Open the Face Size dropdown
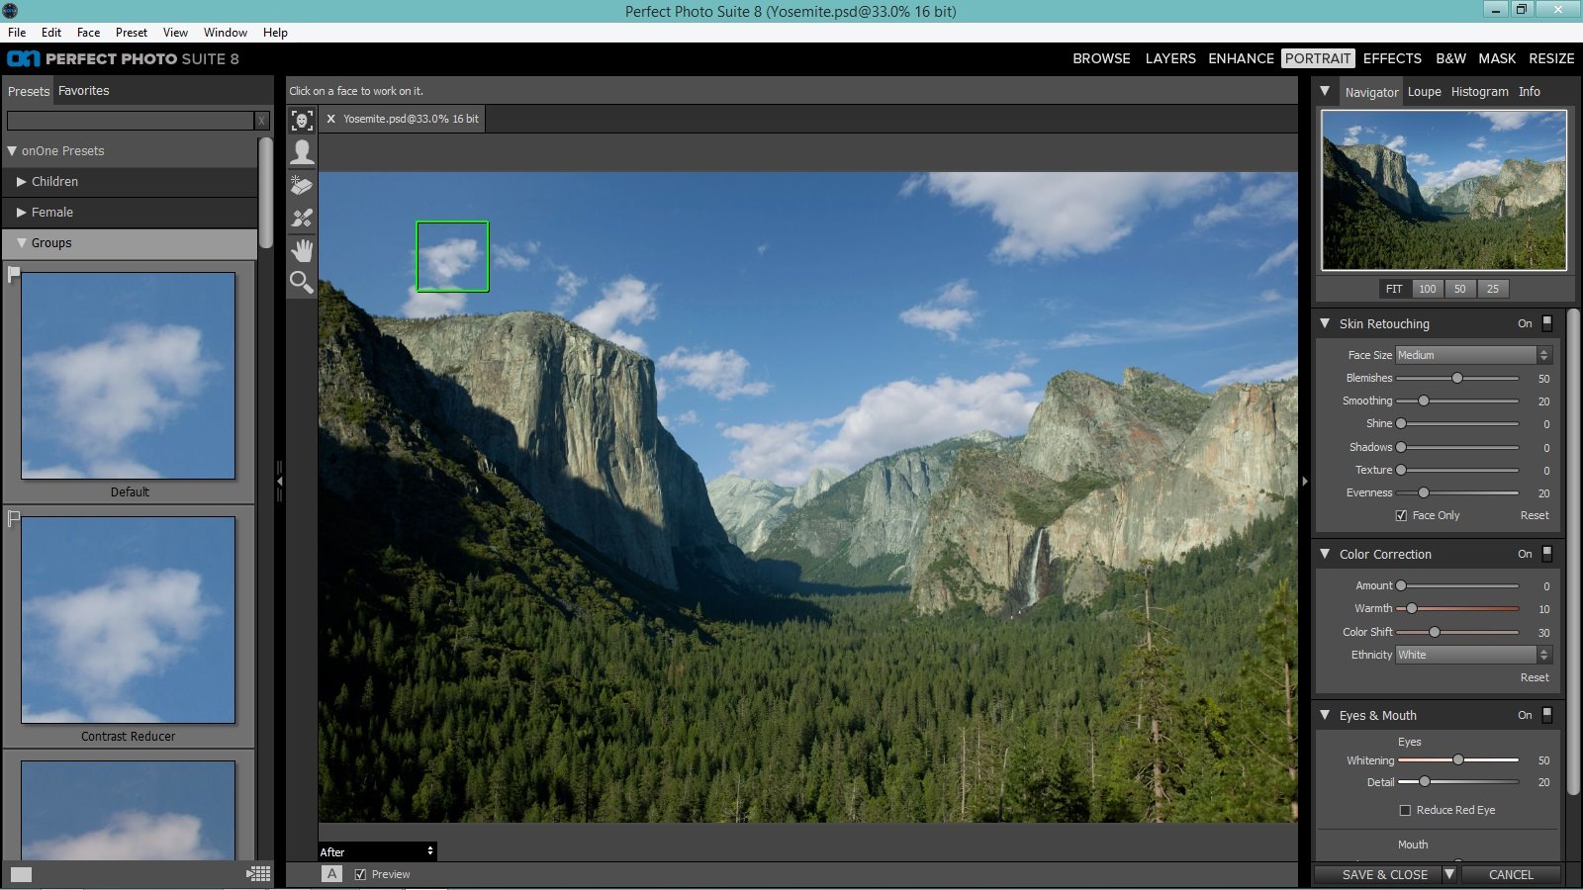The image size is (1583, 890). click(x=1473, y=355)
